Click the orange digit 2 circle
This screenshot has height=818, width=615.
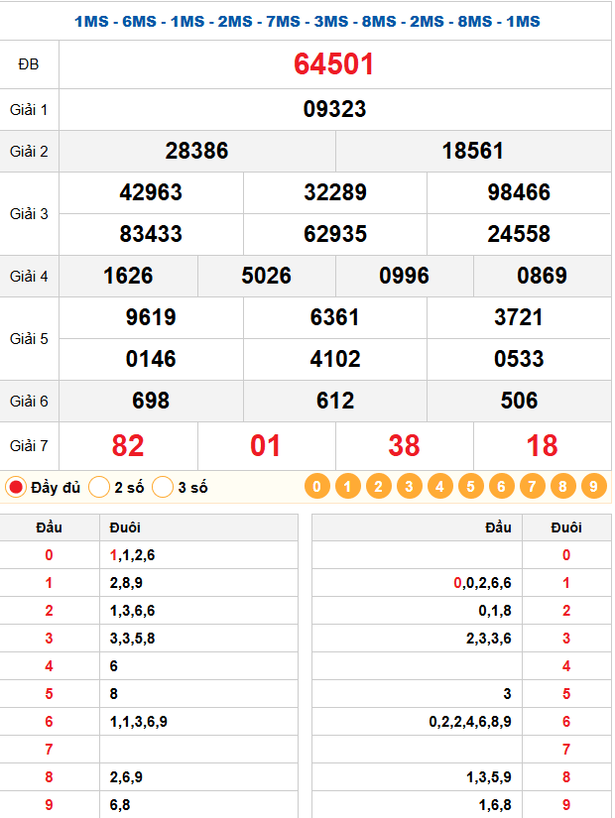[x=378, y=486]
